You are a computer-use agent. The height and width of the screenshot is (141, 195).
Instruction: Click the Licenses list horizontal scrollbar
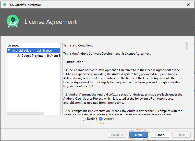click(x=26, y=113)
